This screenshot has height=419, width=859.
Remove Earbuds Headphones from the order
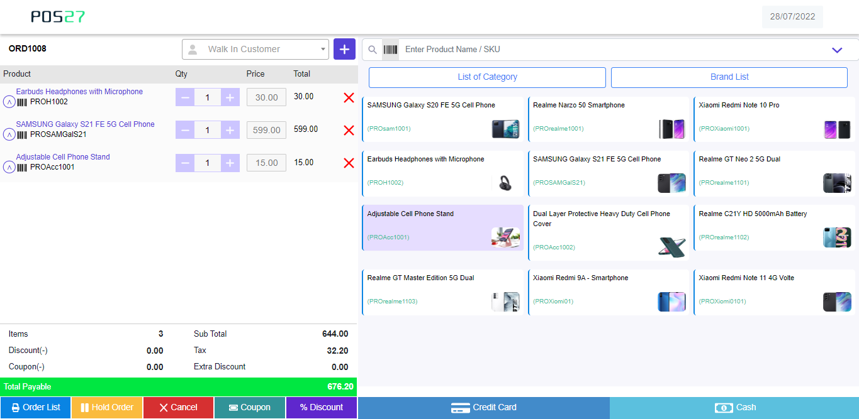(349, 97)
